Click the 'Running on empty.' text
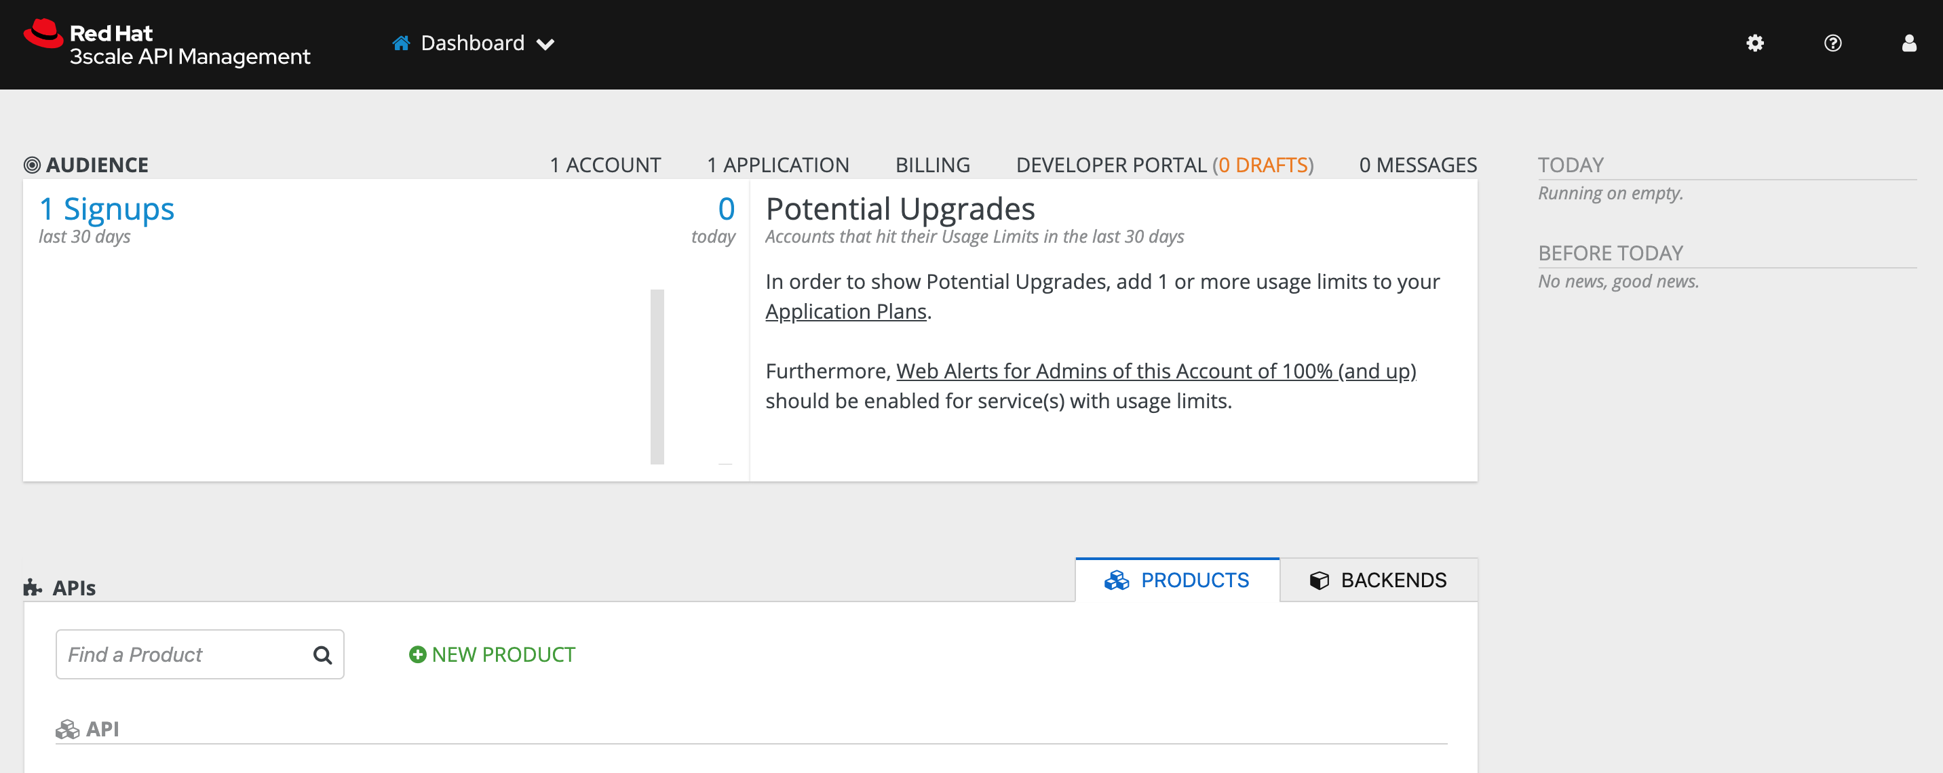 point(1611,193)
